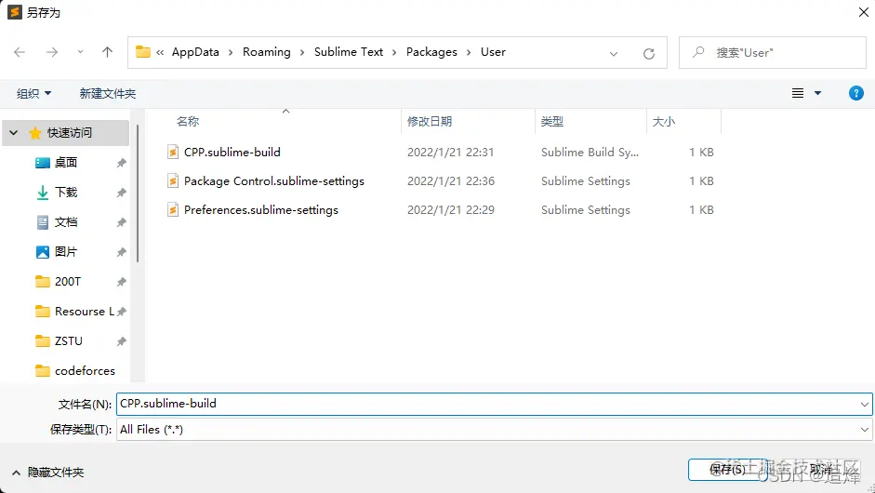Open the 200T folder in sidebar
This screenshot has width=875, height=493.
pos(68,282)
